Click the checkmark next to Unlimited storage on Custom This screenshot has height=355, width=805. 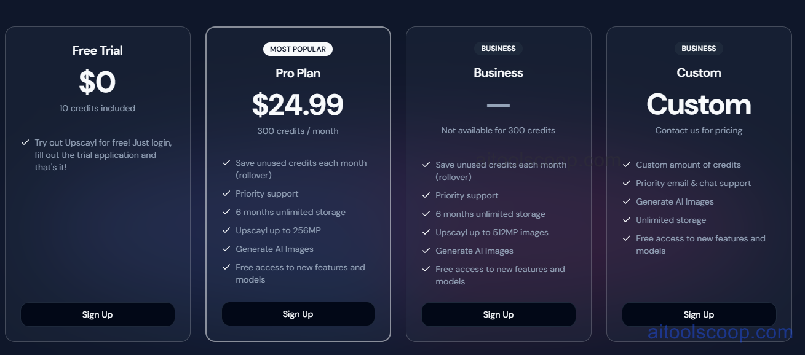tap(626, 220)
